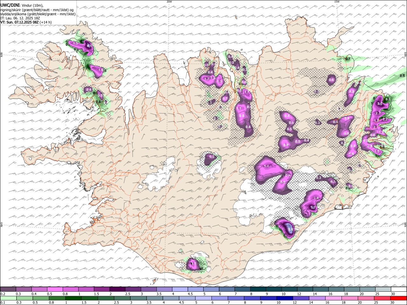Image resolution: width=407 pixels, height=305 pixels.
Task: Click the black 0.7 rain value on northeast coast
Action: point(348,59)
